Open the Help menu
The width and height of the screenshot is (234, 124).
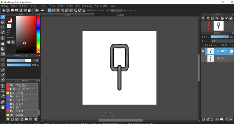click(x=113, y=6)
